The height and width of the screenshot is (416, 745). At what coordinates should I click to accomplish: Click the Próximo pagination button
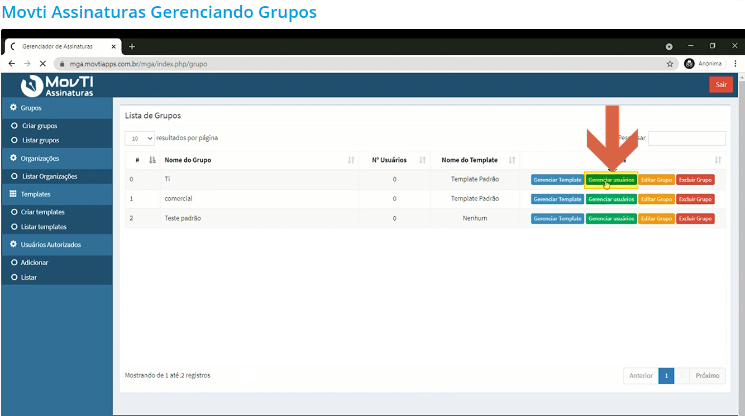pyautogui.click(x=708, y=376)
